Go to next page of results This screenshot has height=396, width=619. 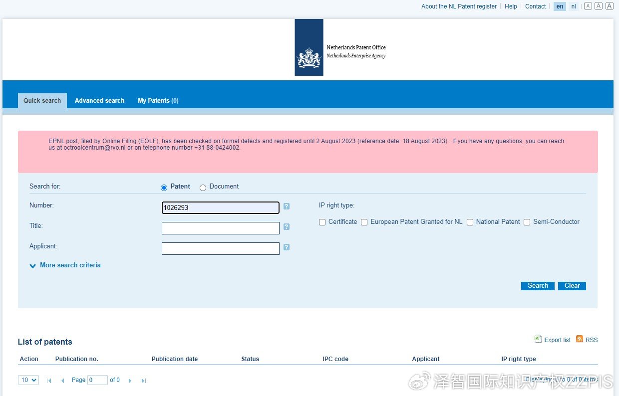click(x=130, y=381)
